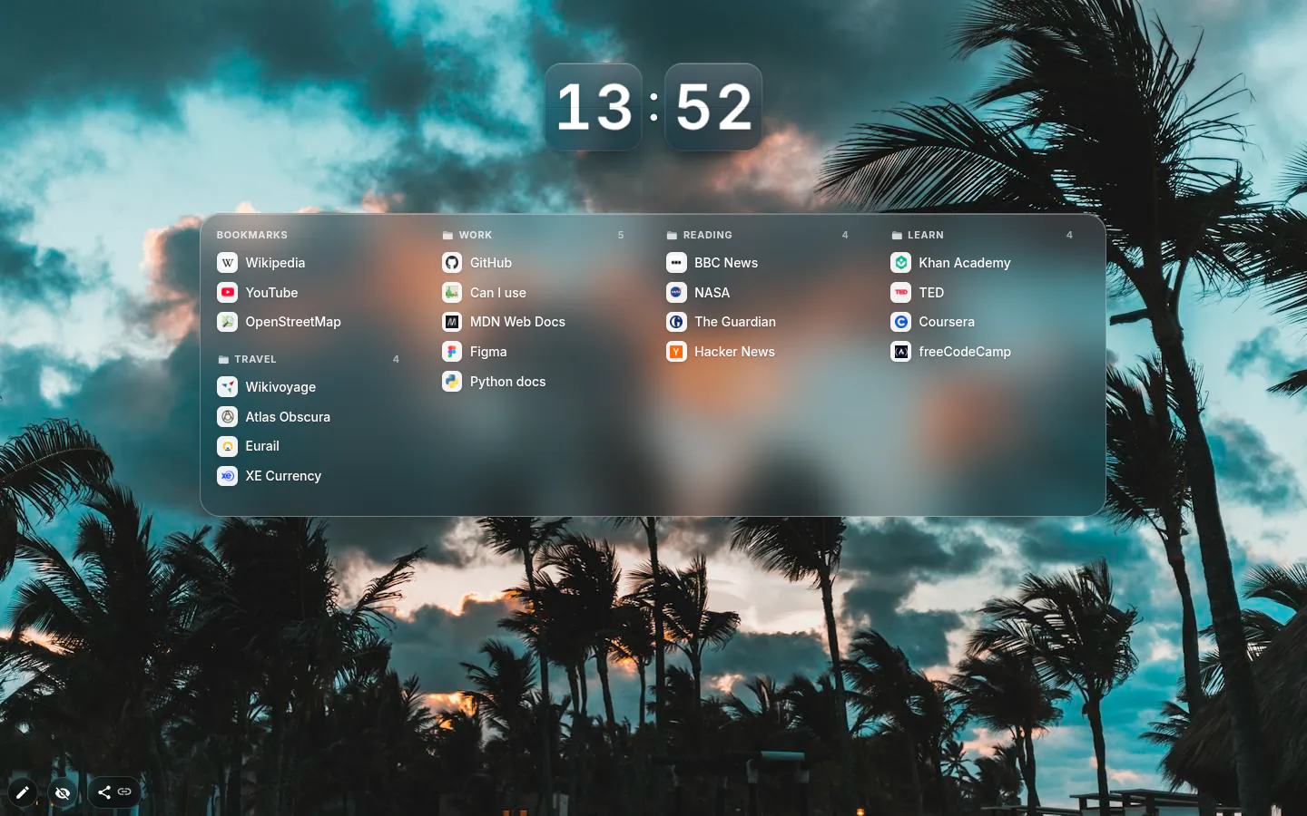
Task: Toggle the Learn folder header
Action: pyautogui.click(x=983, y=235)
